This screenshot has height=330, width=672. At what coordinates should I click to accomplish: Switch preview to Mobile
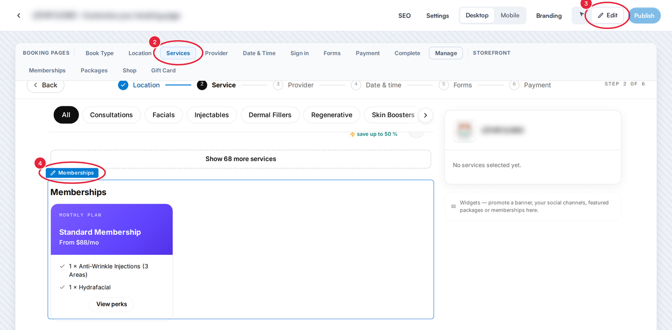pyautogui.click(x=510, y=15)
